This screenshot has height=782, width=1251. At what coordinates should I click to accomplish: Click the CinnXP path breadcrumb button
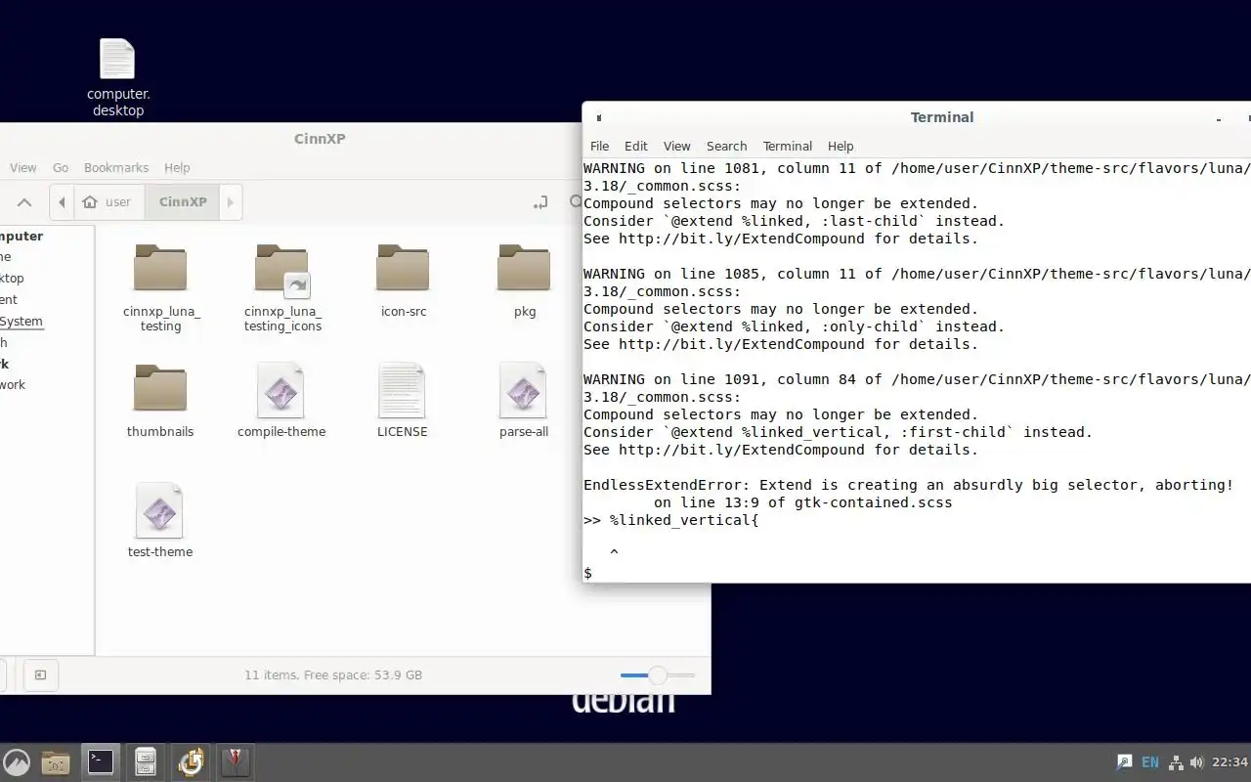point(183,202)
